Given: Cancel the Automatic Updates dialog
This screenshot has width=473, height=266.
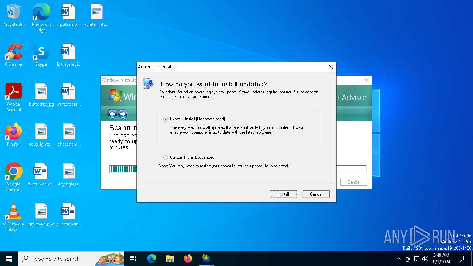Looking at the screenshot, I should click(316, 194).
